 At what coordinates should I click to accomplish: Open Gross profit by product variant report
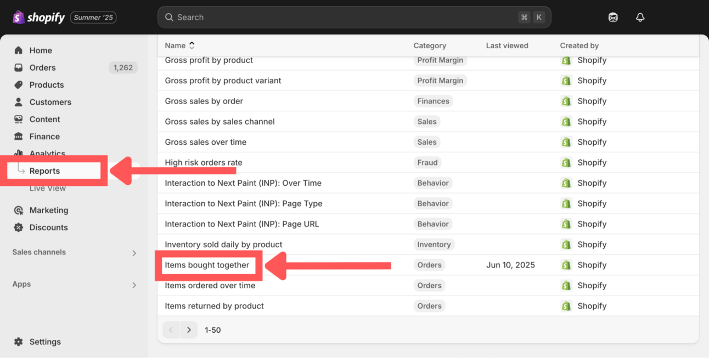pyautogui.click(x=223, y=81)
